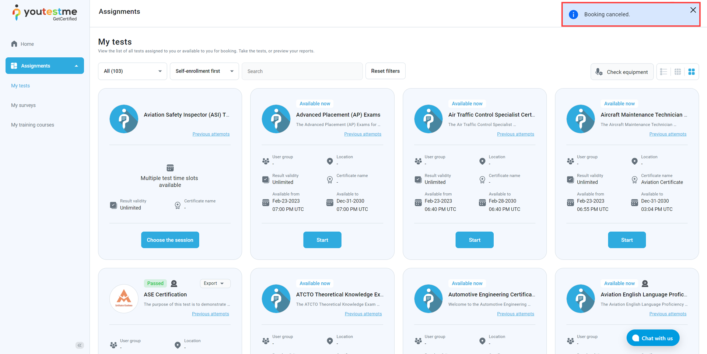Switch to list view layout icon
Image resolution: width=707 pixels, height=354 pixels.
tap(664, 72)
